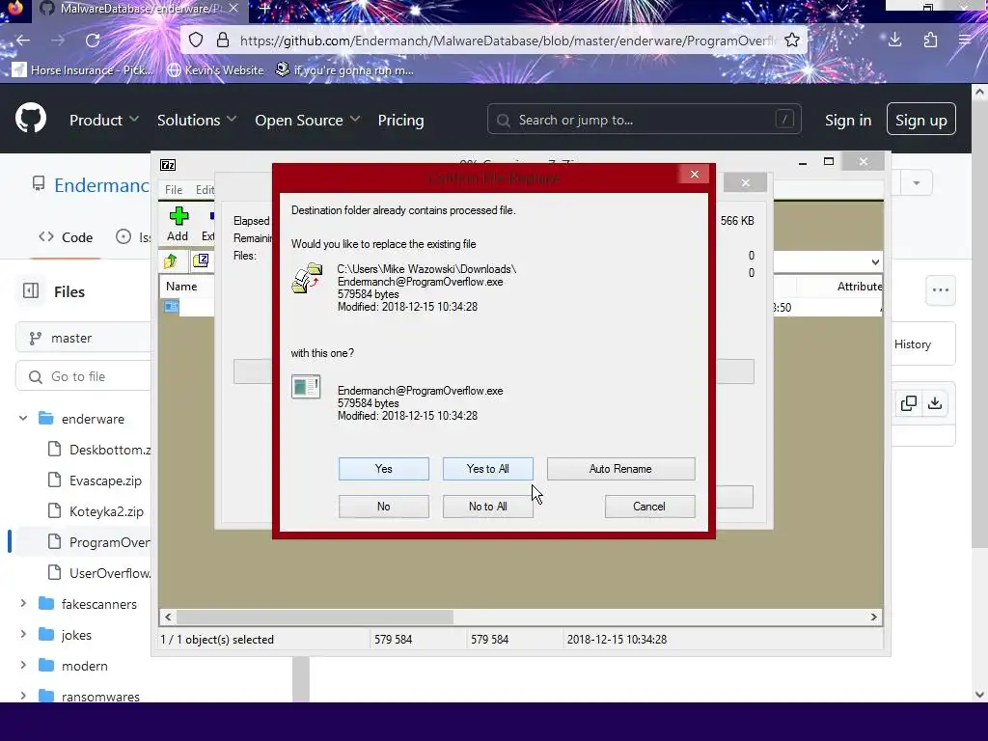This screenshot has width=988, height=741.
Task: Expand the jokes folder
Action: pyautogui.click(x=23, y=634)
